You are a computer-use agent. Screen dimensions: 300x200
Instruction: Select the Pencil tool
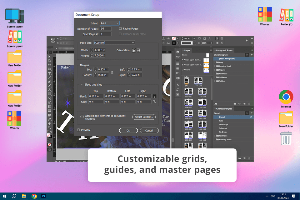point(50,86)
